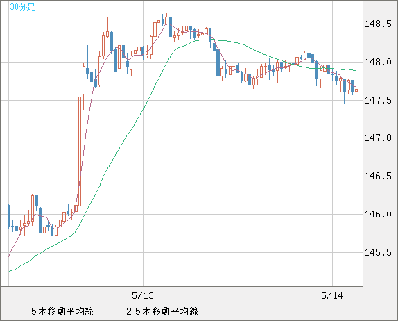Select the 147.5 price axis label

[378, 100]
